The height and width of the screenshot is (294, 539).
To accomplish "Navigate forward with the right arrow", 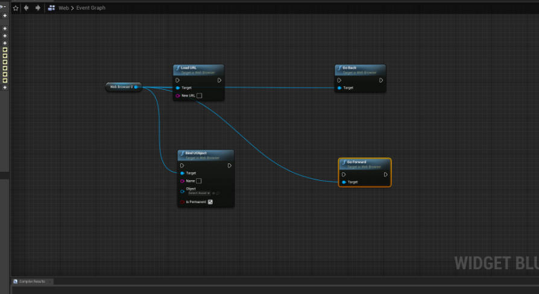I will point(37,8).
